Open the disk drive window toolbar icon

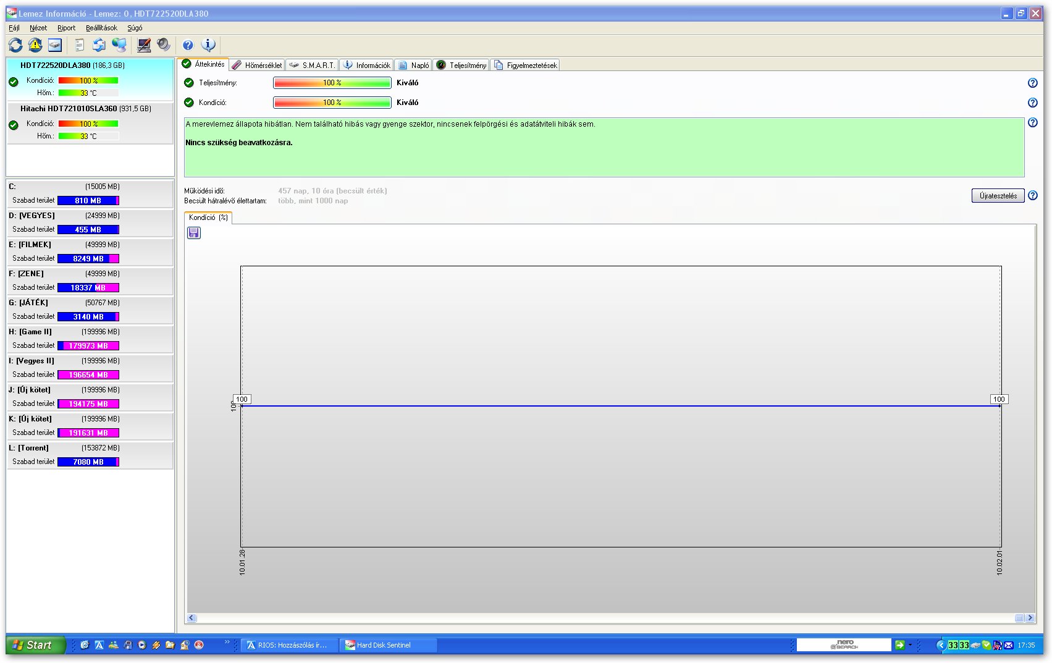55,44
